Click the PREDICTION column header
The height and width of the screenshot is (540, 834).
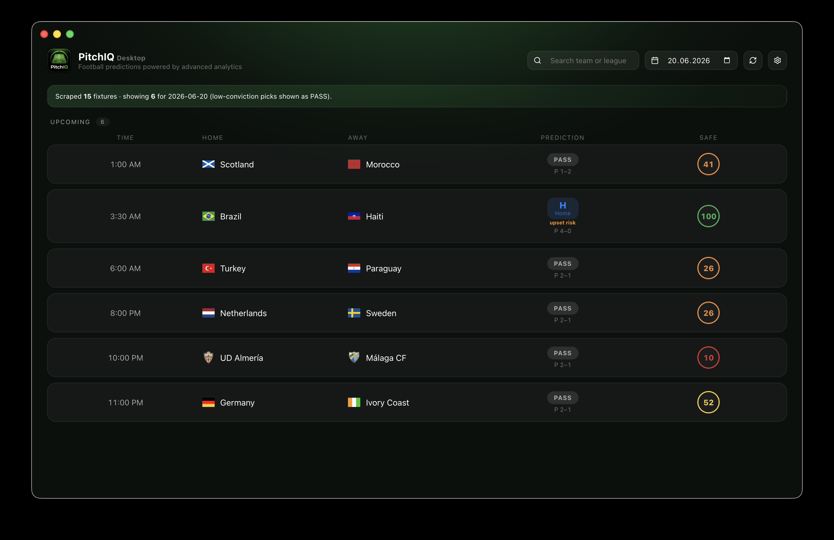click(x=562, y=138)
